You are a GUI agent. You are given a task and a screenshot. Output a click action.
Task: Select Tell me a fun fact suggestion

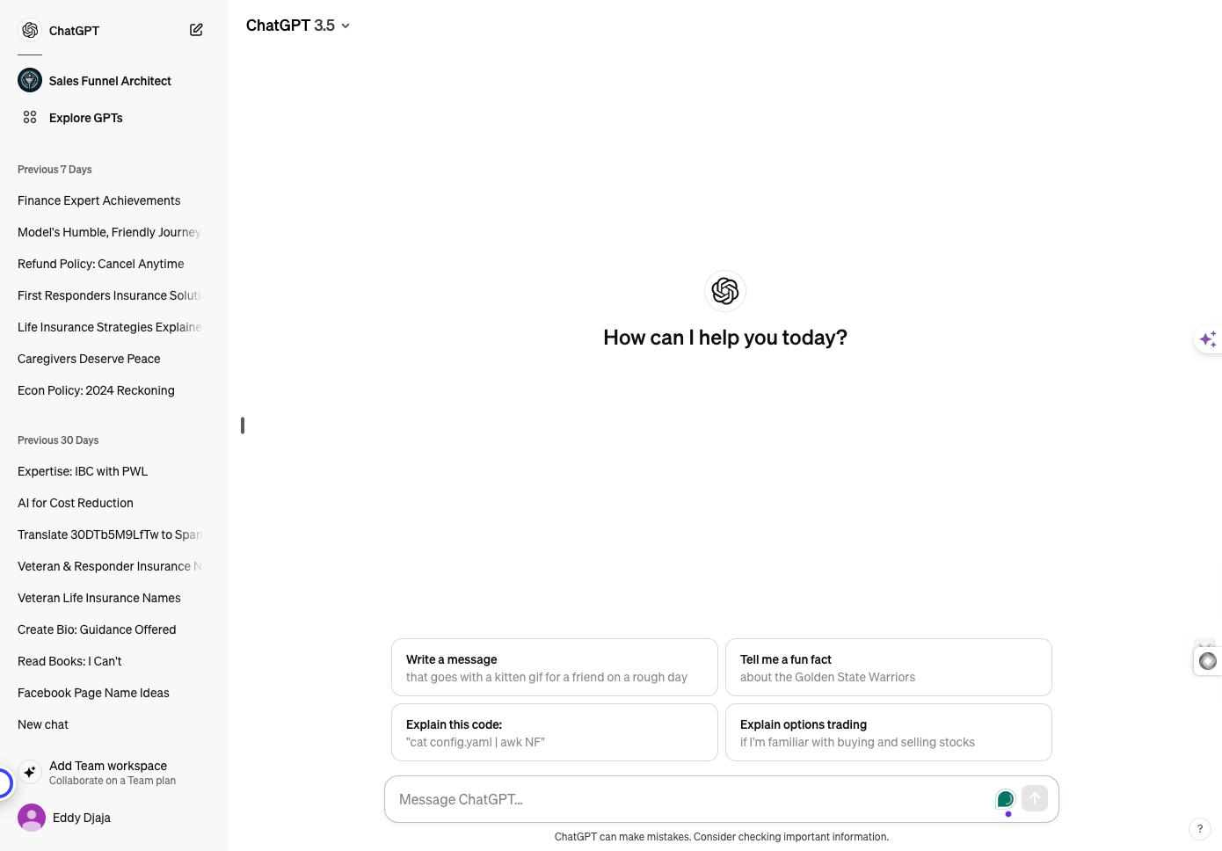pos(889,667)
